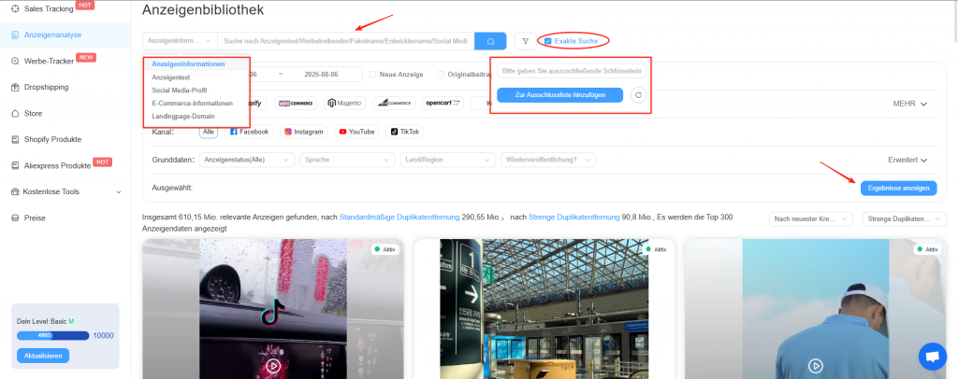
Task: Filter channel by Facebook
Action: pyautogui.click(x=249, y=132)
